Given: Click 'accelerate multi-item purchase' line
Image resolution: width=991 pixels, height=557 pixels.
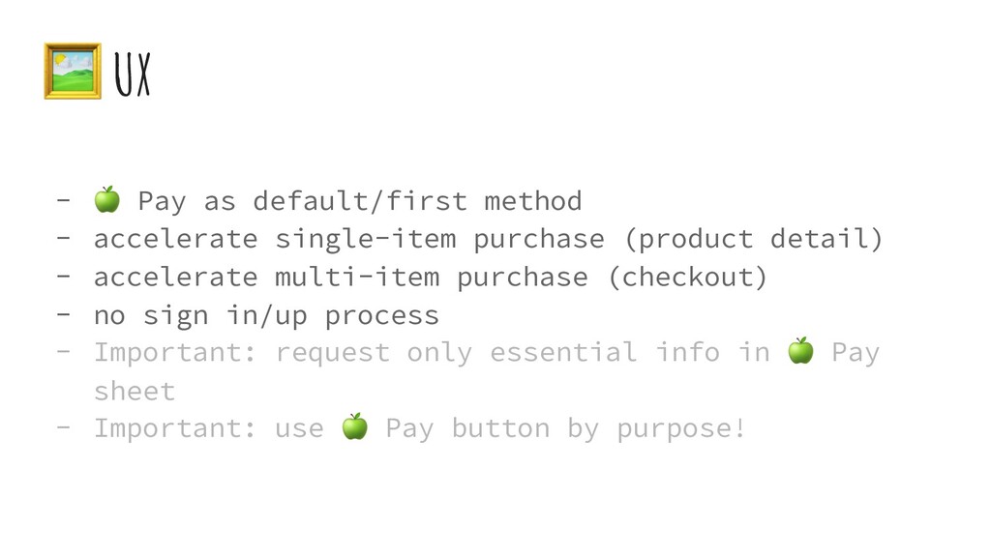Looking at the screenshot, I should 341,278.
